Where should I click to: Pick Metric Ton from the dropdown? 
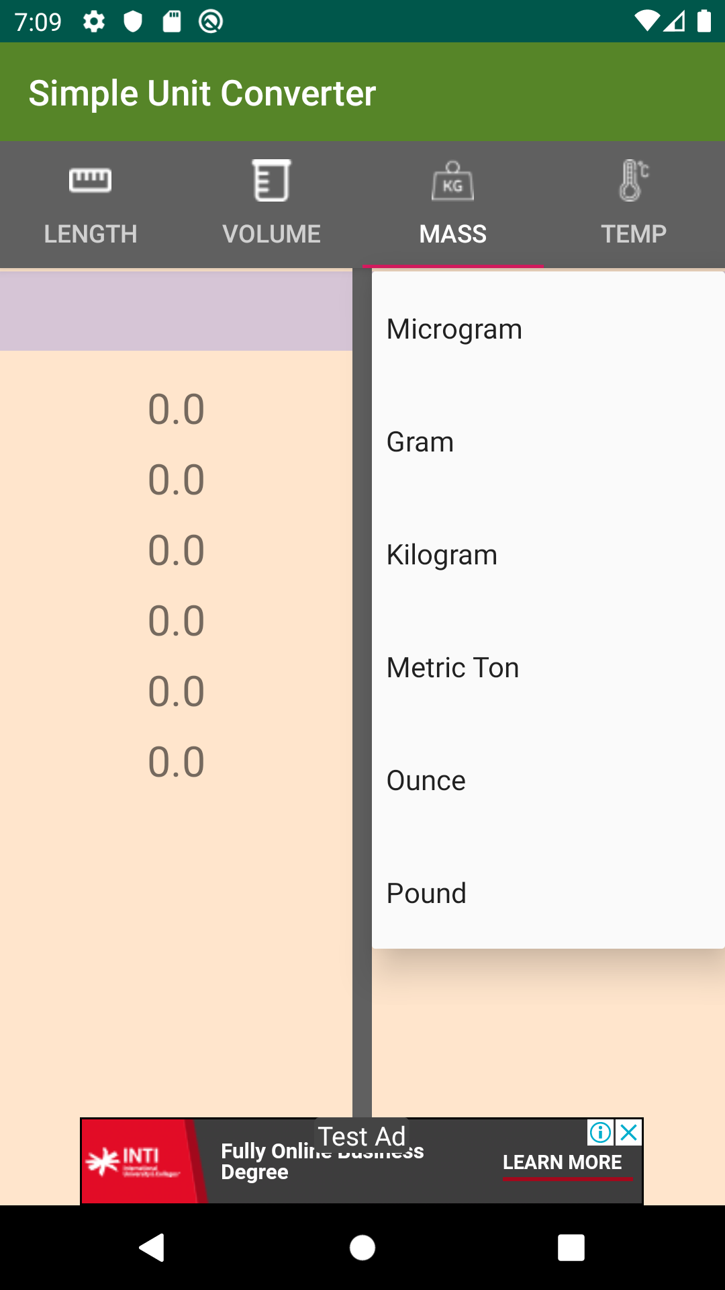pyautogui.click(x=452, y=667)
